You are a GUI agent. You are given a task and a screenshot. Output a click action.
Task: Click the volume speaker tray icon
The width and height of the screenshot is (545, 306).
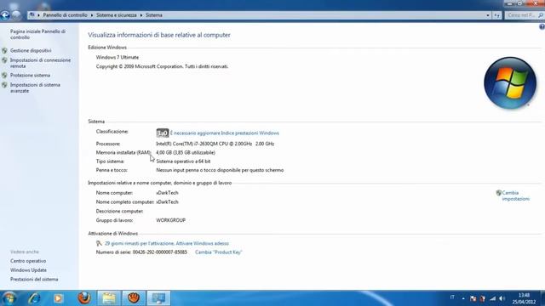(502, 298)
